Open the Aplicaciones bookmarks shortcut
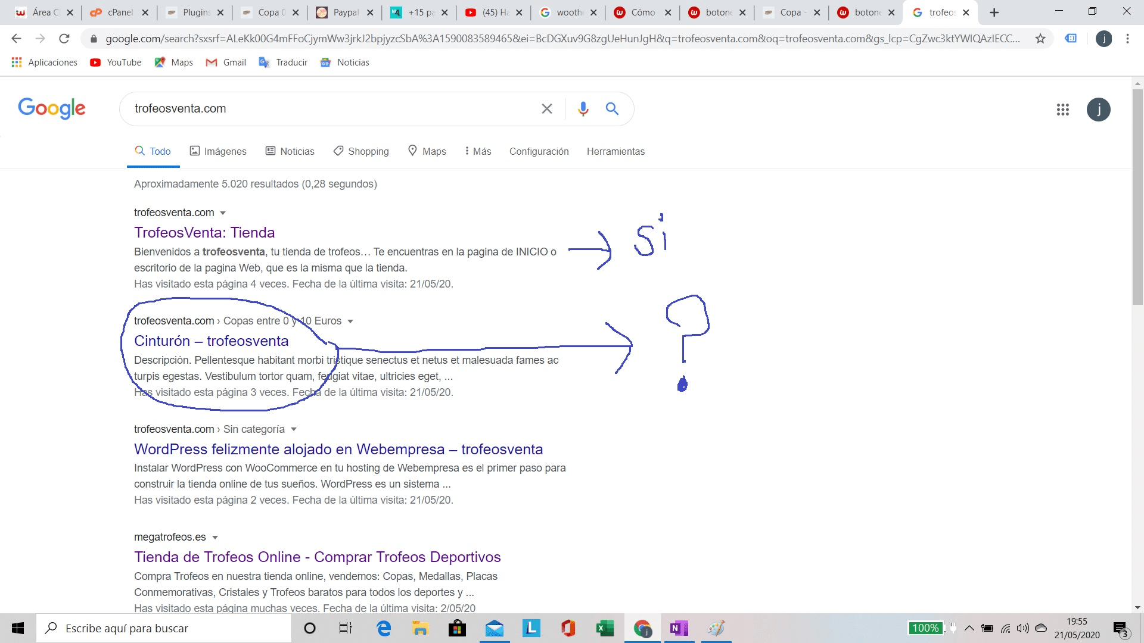 pyautogui.click(x=45, y=63)
